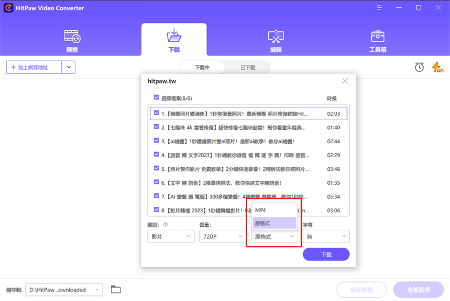This screenshot has height=301, width=450.
Task: Choose MP4 in the format list
Action: point(274,210)
